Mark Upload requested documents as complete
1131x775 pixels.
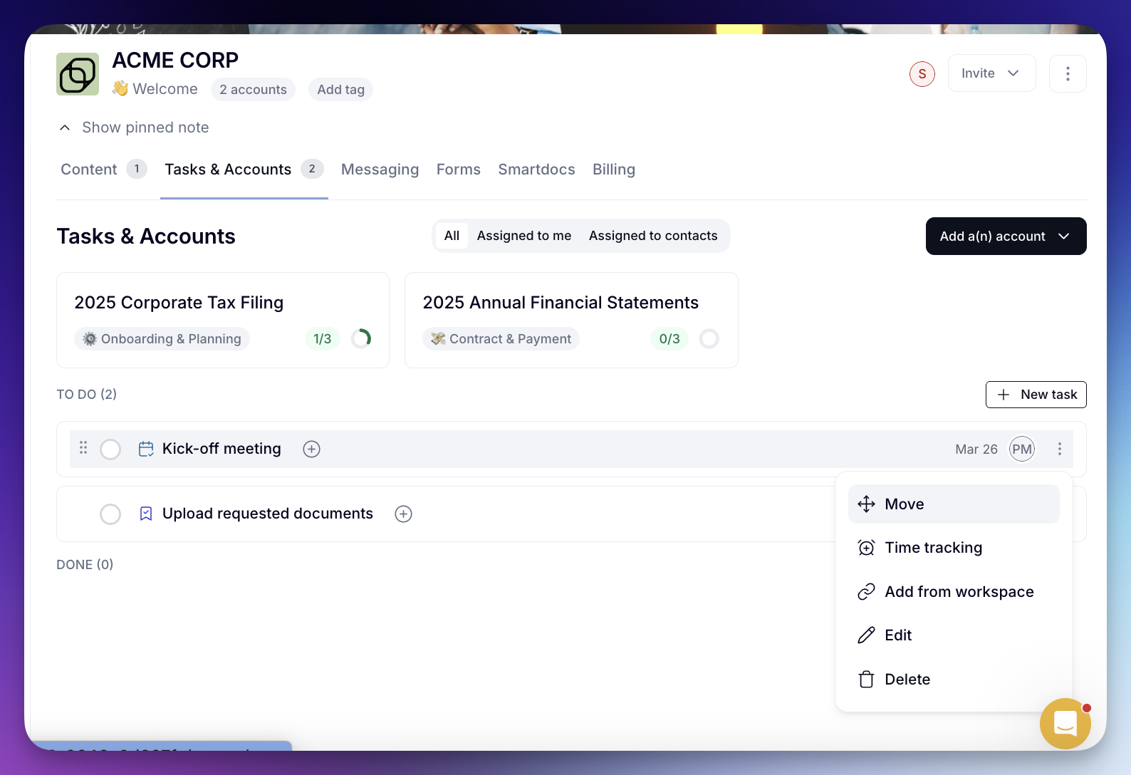click(110, 514)
